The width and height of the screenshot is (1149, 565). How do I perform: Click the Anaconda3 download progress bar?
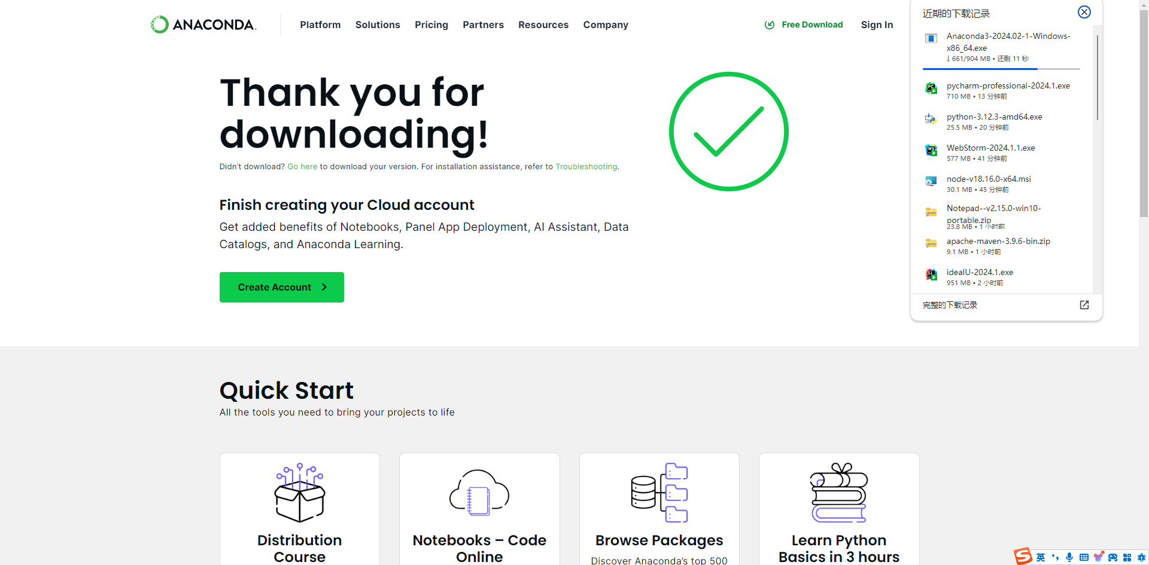click(x=1001, y=69)
